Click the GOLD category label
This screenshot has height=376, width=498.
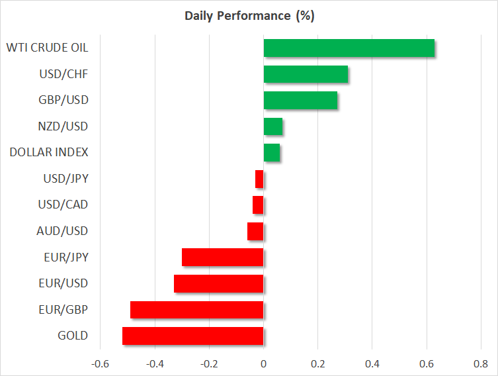(73, 336)
